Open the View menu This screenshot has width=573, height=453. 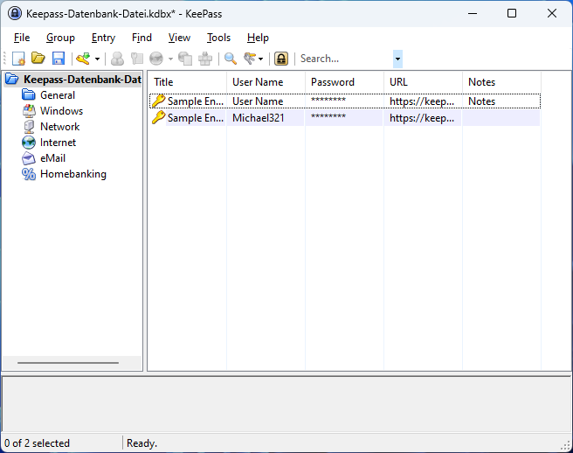[179, 38]
